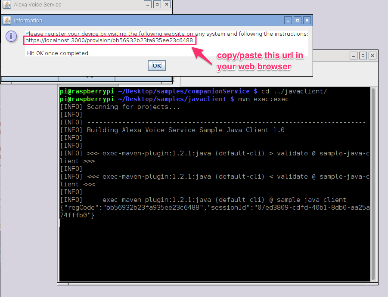388x297 pixels.
Task: Click the 'Please register your device' instruction text
Action: [x=167, y=34]
